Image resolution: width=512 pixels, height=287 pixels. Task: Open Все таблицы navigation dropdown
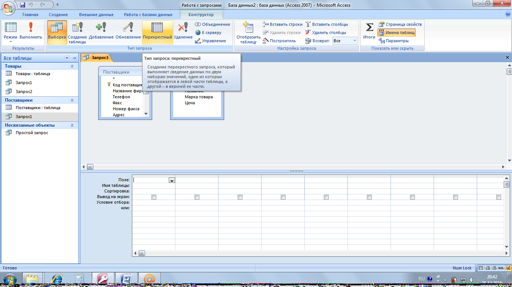click(x=67, y=58)
